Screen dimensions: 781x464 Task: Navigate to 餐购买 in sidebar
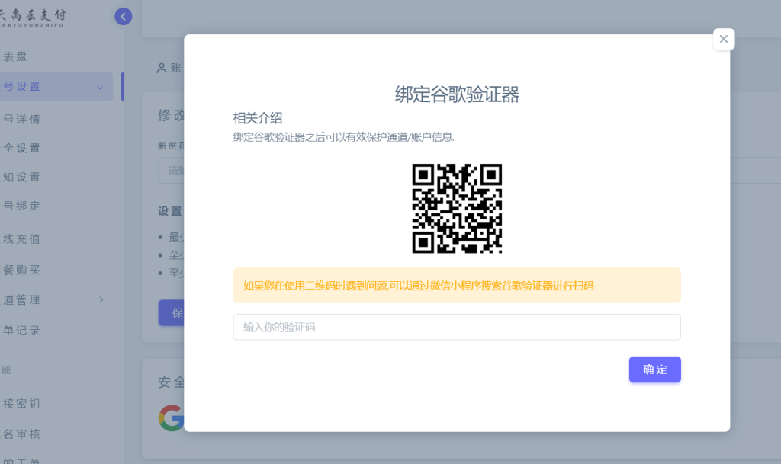[x=22, y=270]
